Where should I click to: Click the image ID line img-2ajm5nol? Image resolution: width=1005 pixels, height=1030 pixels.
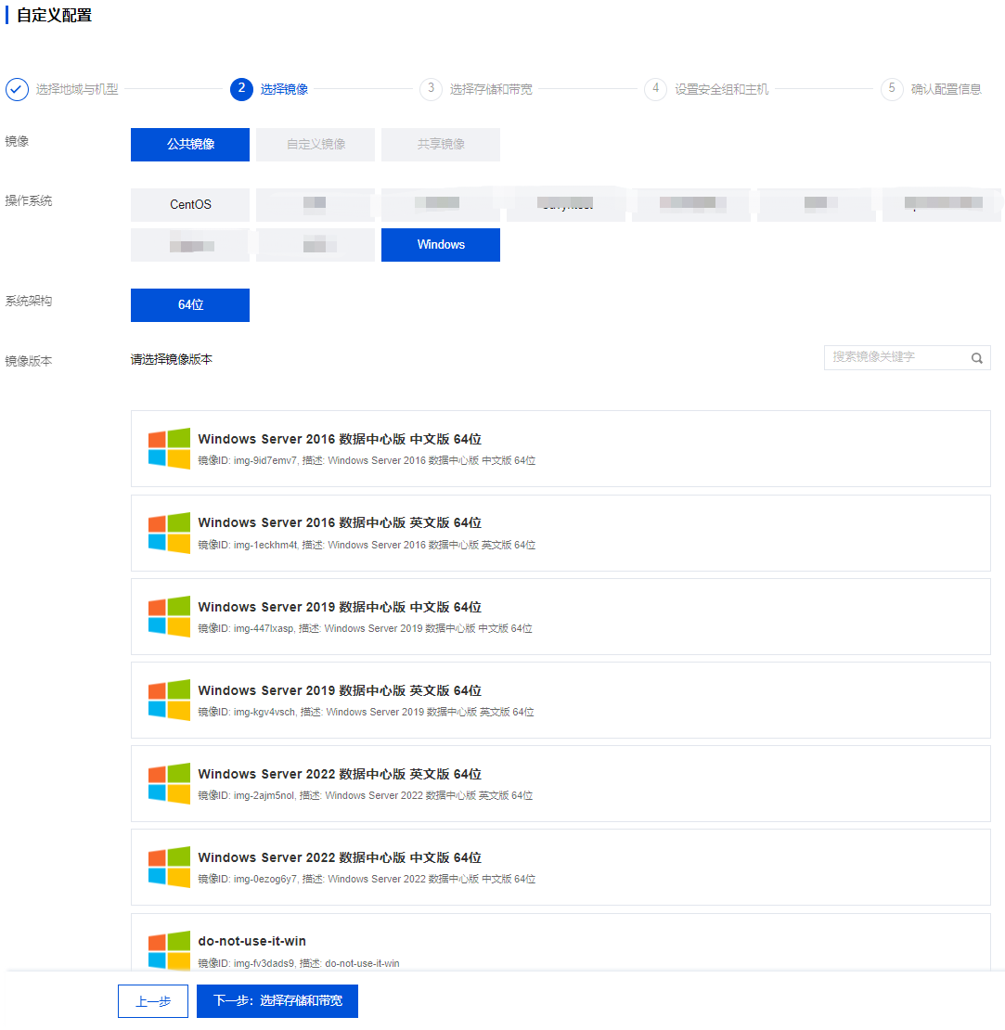coord(366,795)
